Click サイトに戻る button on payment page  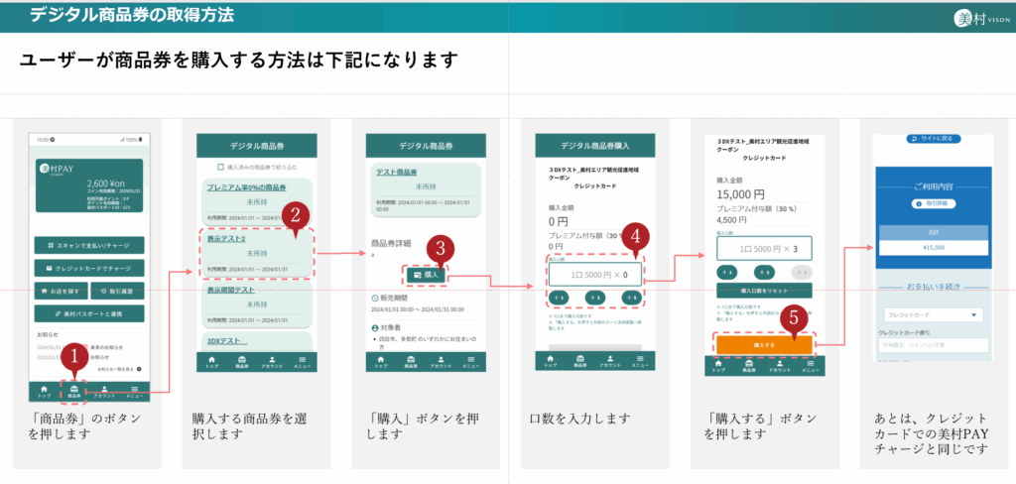[x=932, y=139]
